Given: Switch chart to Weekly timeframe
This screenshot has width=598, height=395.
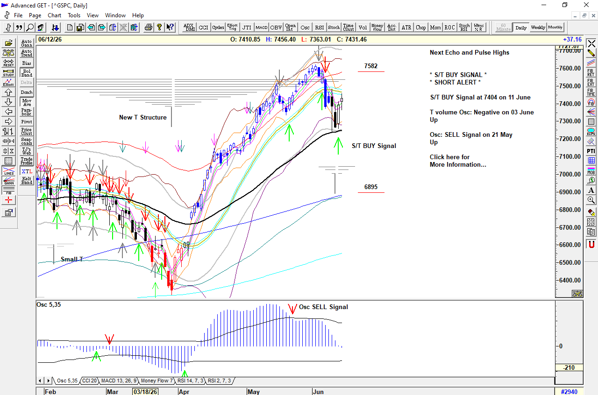Looking at the screenshot, I should click(x=538, y=28).
